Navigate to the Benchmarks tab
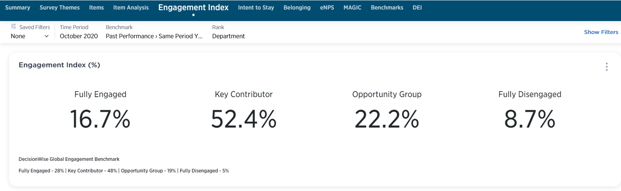 [x=387, y=8]
